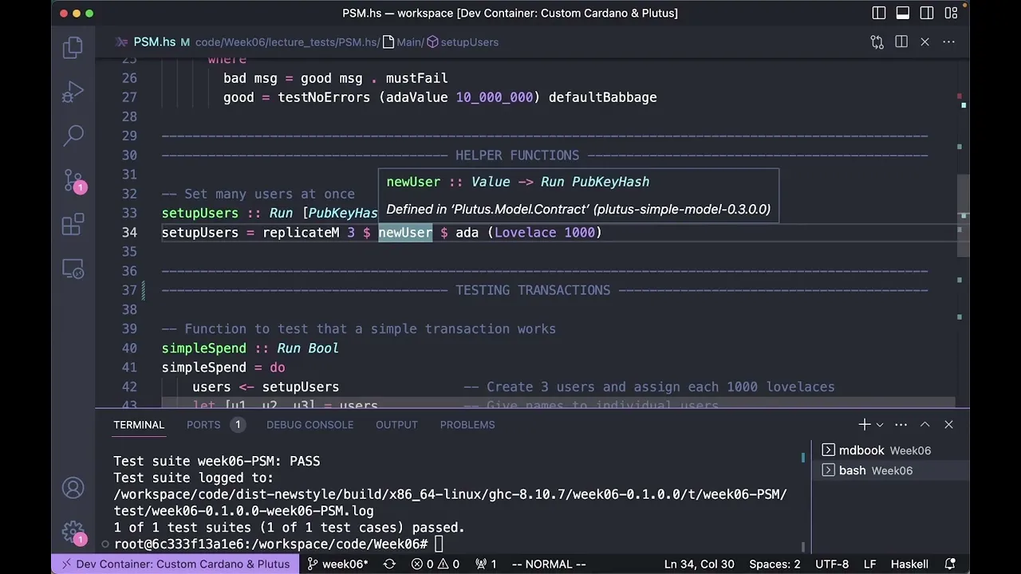Open setupUsers in the breadcrumb dropdown
This screenshot has width=1021, height=574.
tap(469, 42)
